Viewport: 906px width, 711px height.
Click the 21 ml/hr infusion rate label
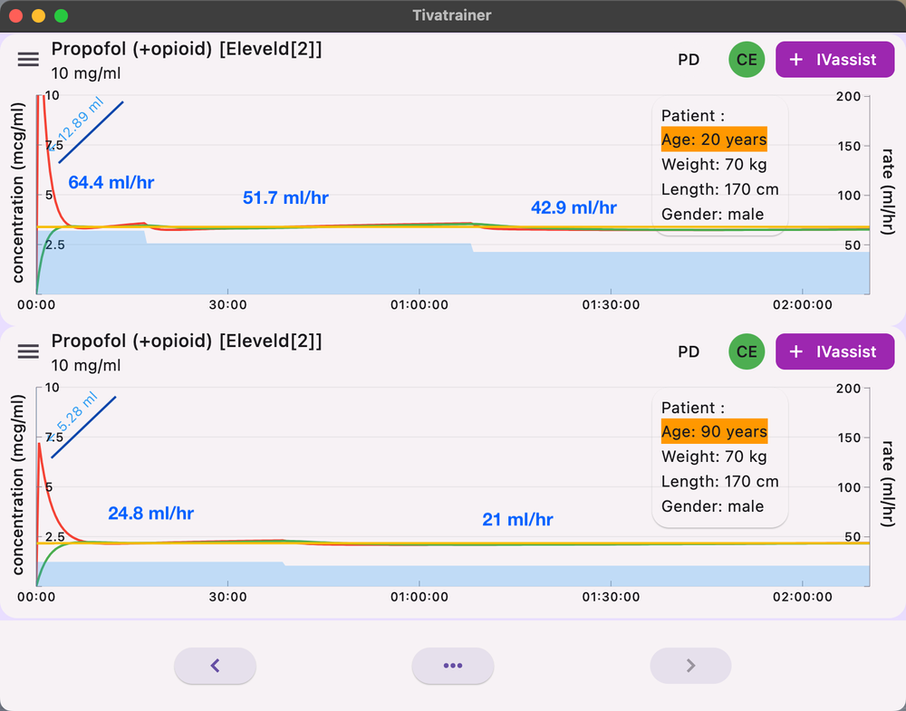coord(517,520)
